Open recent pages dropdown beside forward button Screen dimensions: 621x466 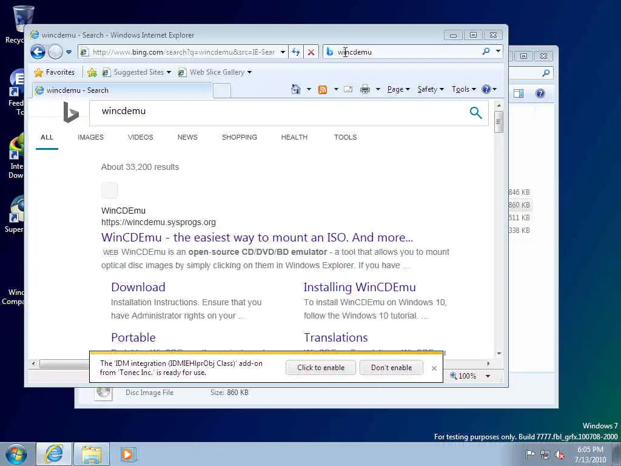[69, 52]
